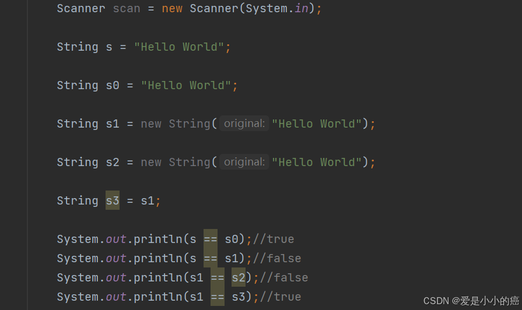
Task: Click the //true comment after s1 == s3
Action: [281, 297]
